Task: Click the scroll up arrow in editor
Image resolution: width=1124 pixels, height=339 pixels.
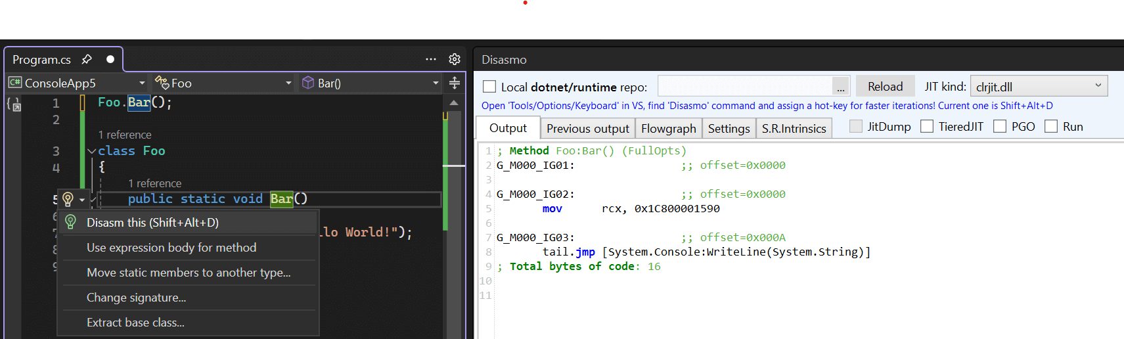Action: point(454,102)
